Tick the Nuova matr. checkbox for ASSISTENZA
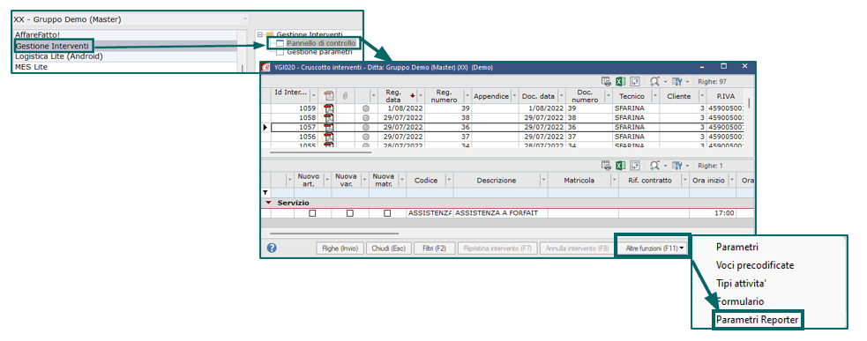867x341 pixels. point(387,212)
